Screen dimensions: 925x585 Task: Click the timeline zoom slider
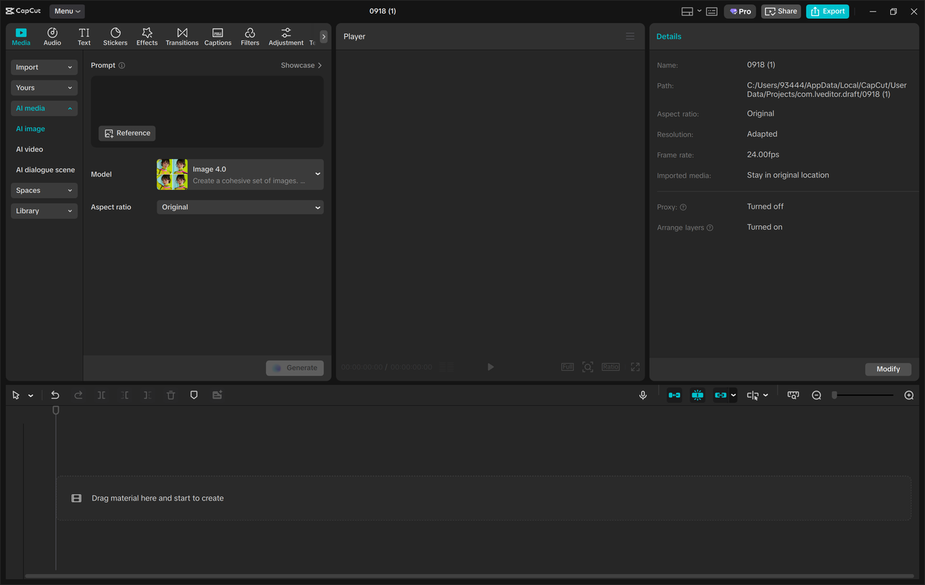[x=863, y=395]
